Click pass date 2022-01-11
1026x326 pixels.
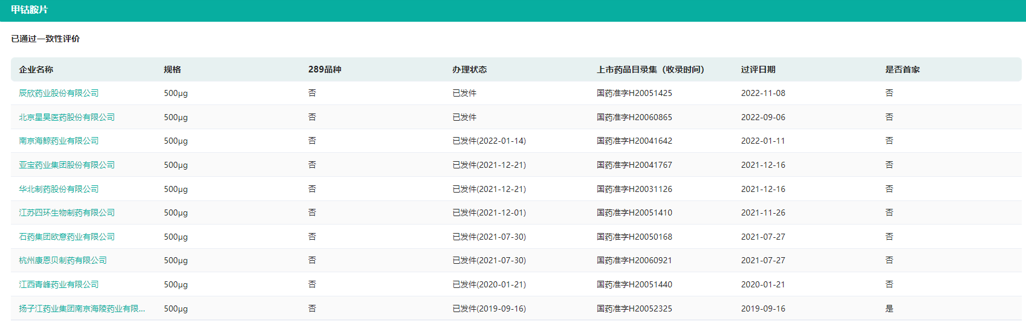[763, 141]
